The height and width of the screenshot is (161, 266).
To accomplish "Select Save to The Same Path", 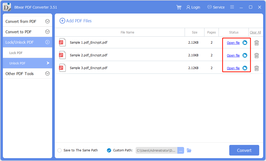I will click(59, 150).
